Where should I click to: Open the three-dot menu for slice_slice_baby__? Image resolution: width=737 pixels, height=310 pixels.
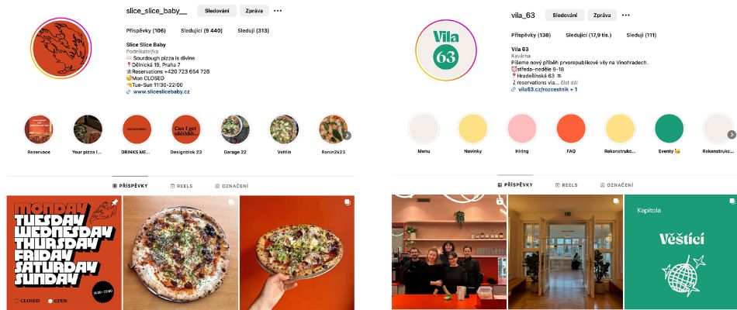(278, 11)
